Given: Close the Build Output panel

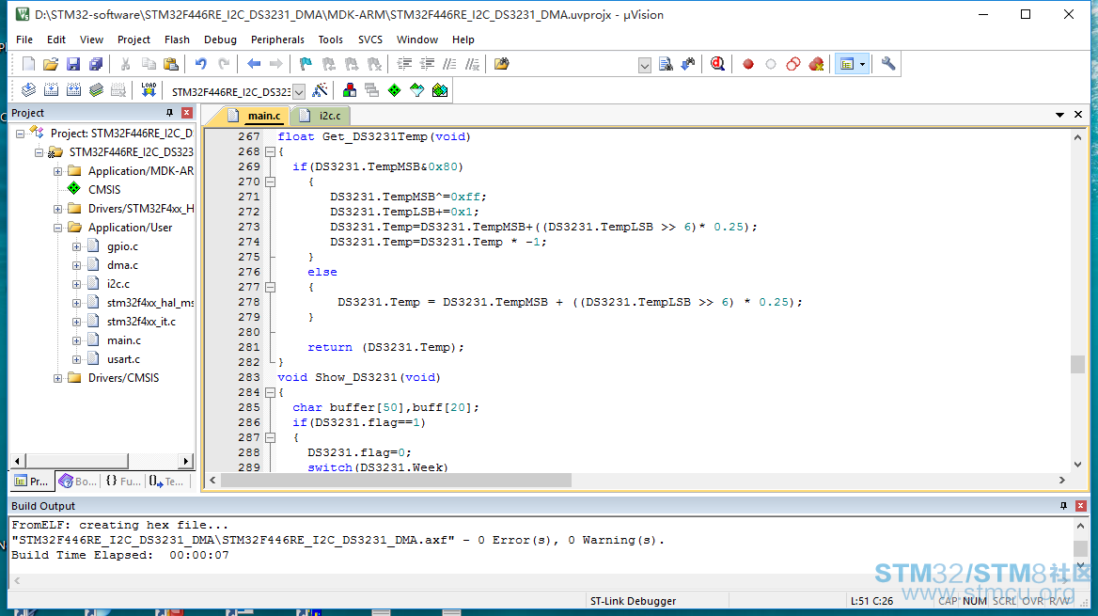Looking at the screenshot, I should tap(1080, 506).
